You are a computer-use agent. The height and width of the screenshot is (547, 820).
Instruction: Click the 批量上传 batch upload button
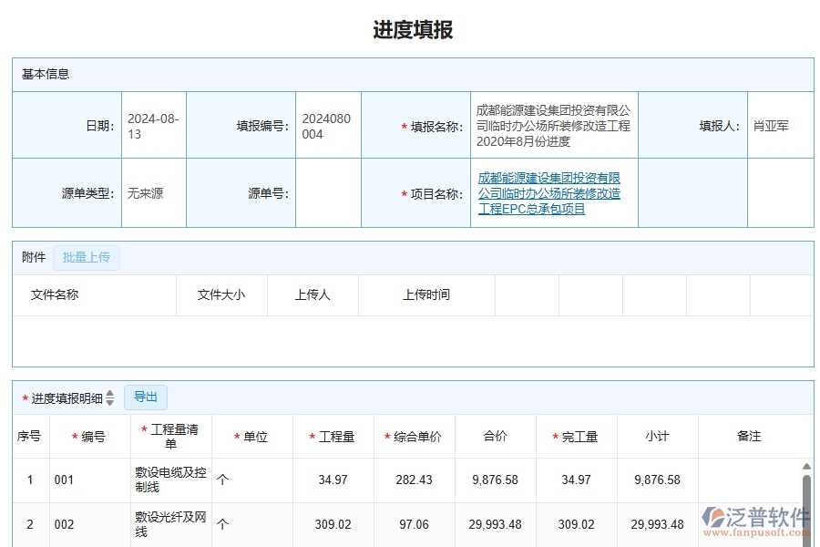(87, 257)
